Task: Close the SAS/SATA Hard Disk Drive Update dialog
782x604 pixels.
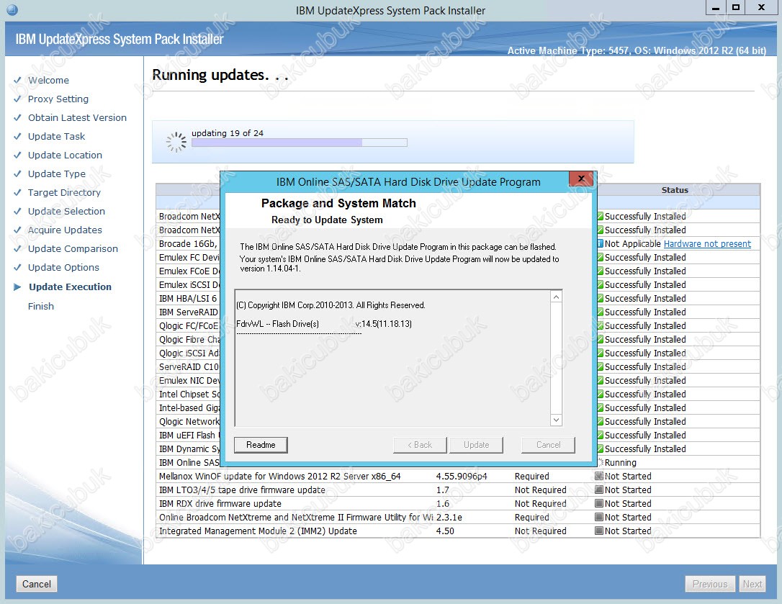Action: click(581, 179)
